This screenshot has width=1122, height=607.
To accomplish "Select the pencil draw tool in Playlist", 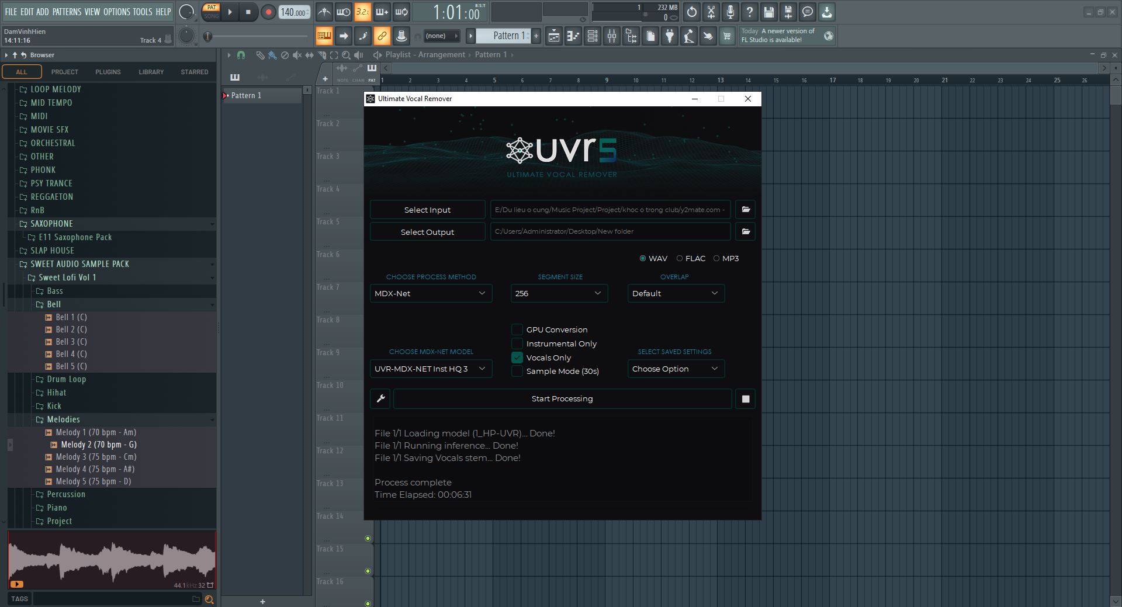I will pyautogui.click(x=260, y=55).
